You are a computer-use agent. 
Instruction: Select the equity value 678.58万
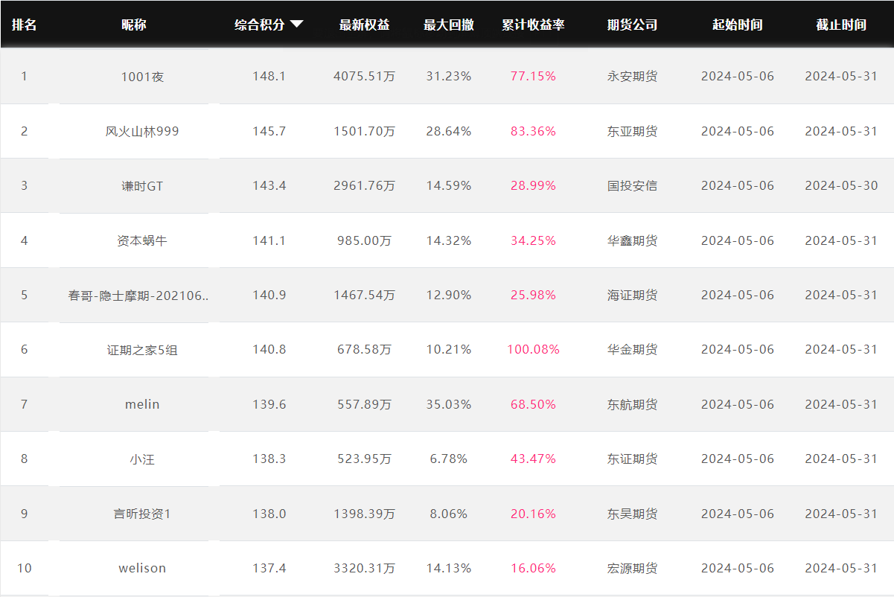(364, 349)
